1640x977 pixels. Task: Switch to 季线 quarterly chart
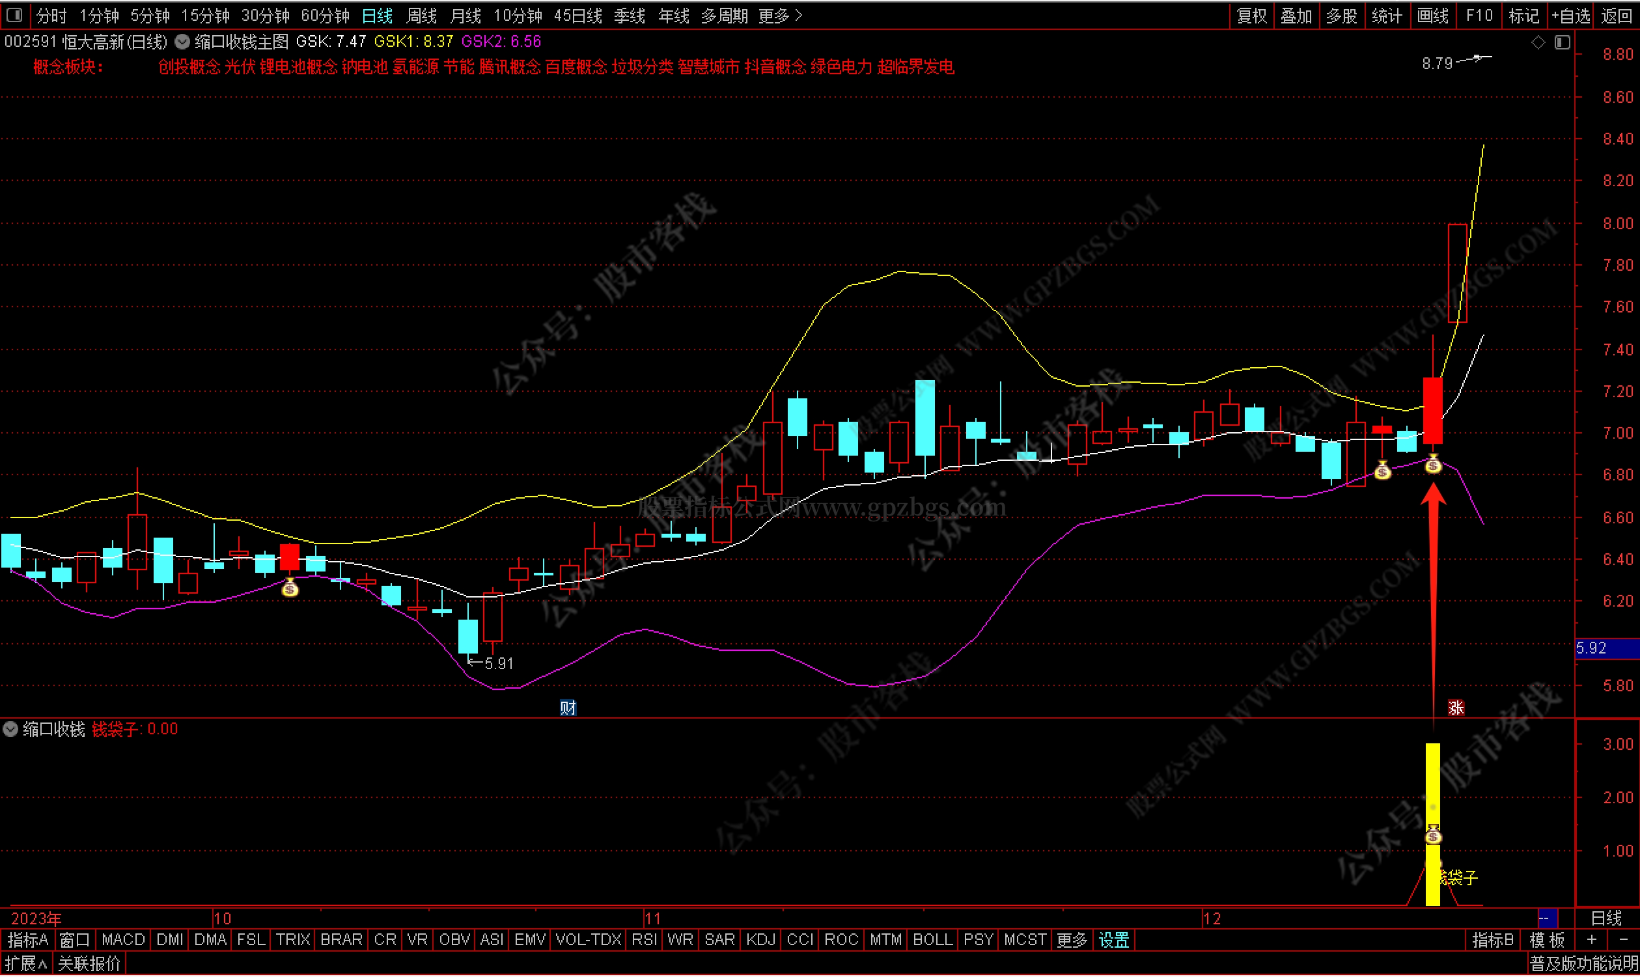pos(630,15)
